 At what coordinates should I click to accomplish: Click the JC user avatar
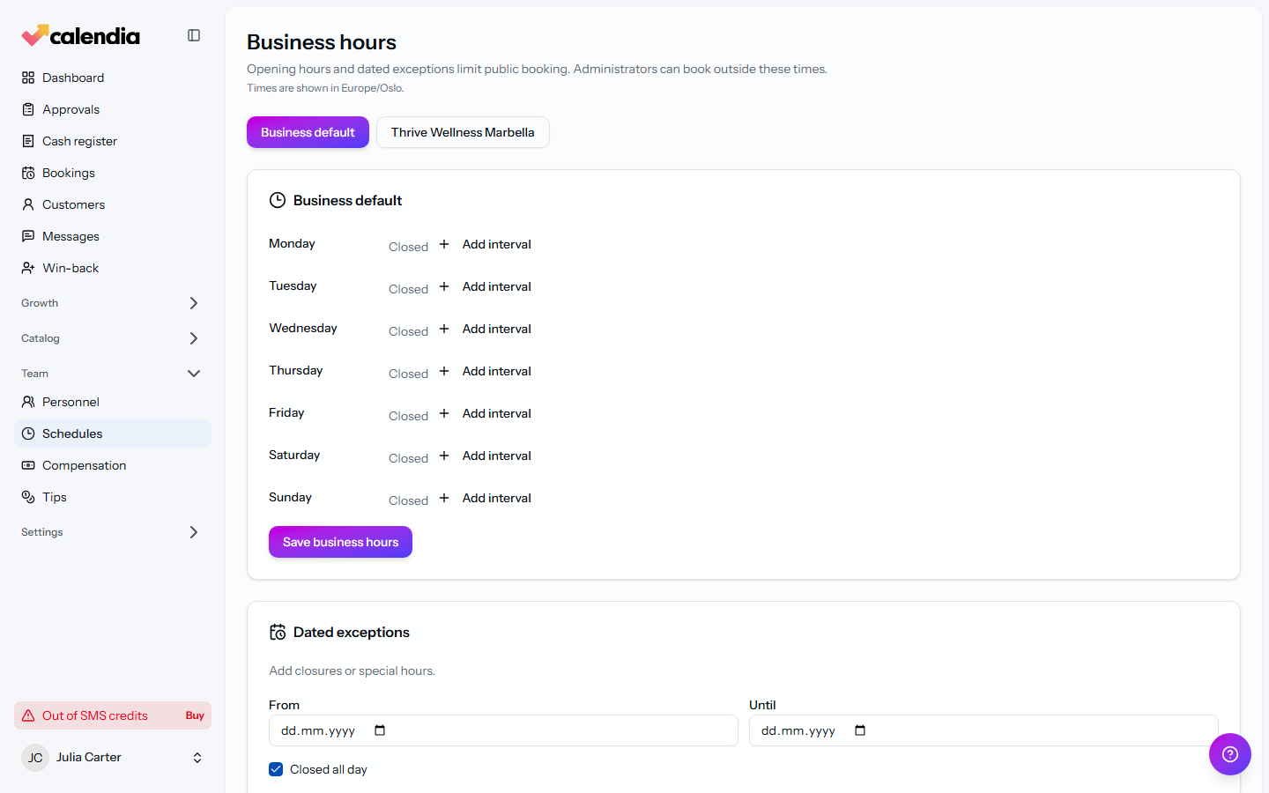[35, 758]
